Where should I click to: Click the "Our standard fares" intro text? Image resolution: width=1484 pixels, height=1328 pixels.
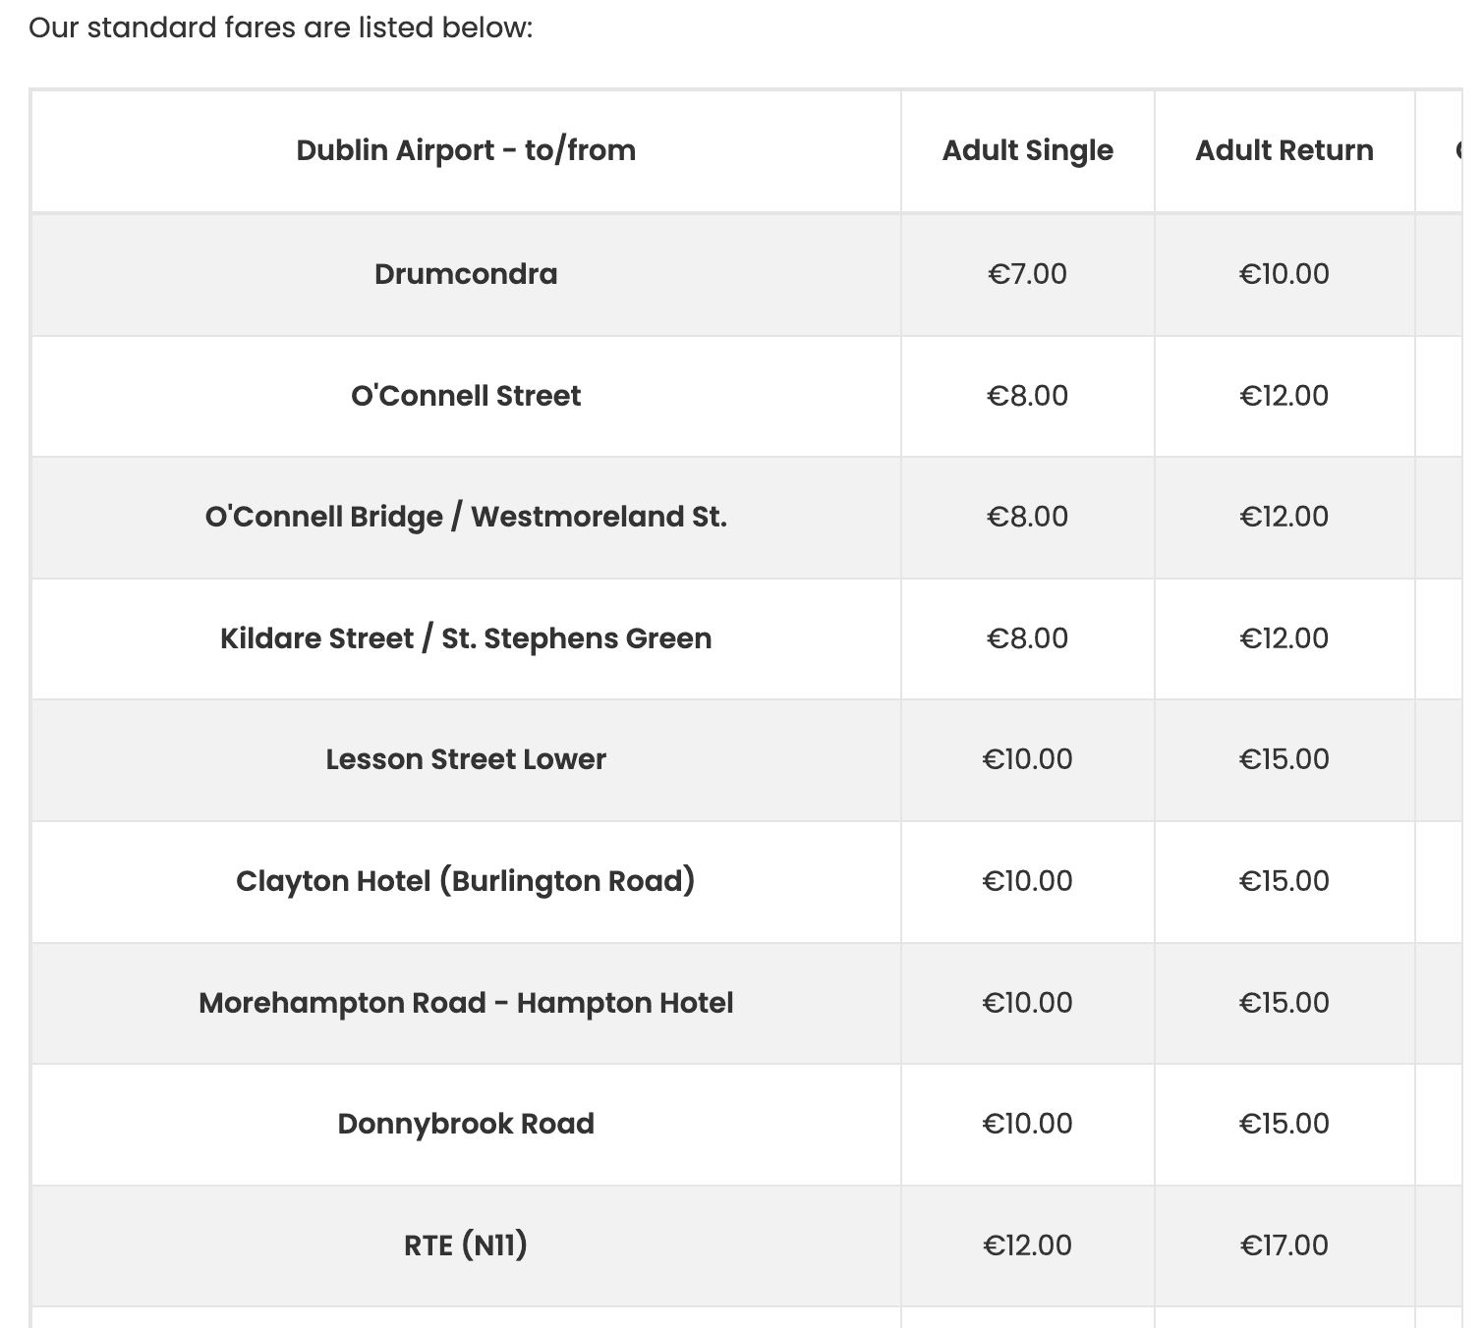coord(280,28)
